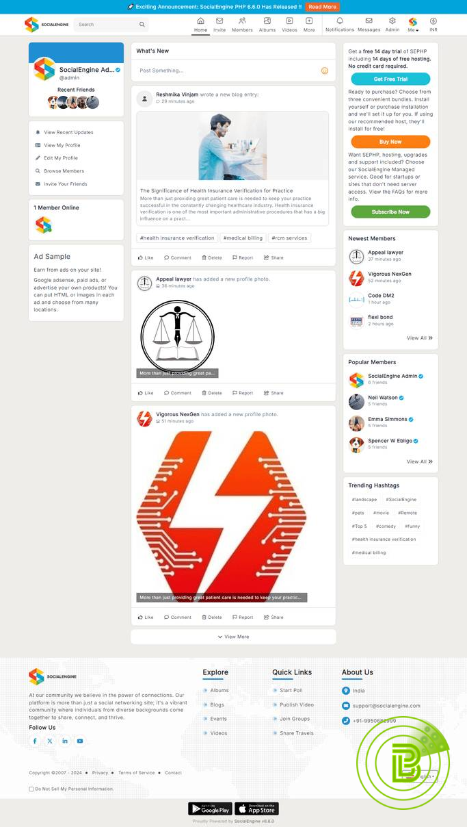Viewport: 467px width, 827px height.
Task: Open the Notifications bell icon
Action: pyautogui.click(x=340, y=21)
